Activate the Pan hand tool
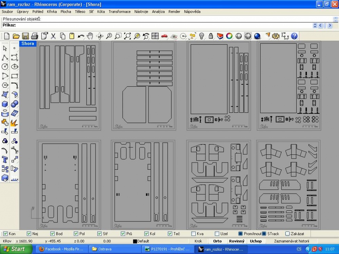 pyautogui.click(x=90, y=36)
